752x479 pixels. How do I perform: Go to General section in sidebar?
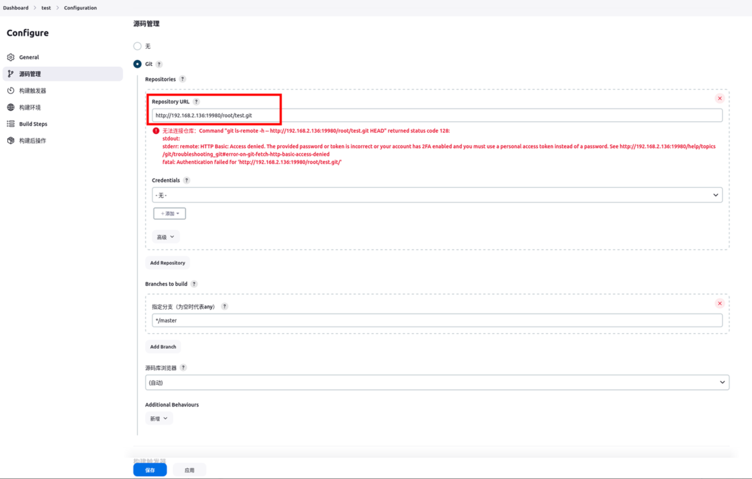point(63,57)
